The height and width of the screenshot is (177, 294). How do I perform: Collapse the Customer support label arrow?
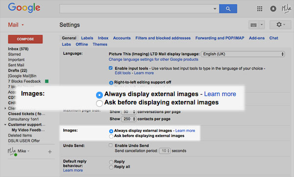[x=5, y=125]
